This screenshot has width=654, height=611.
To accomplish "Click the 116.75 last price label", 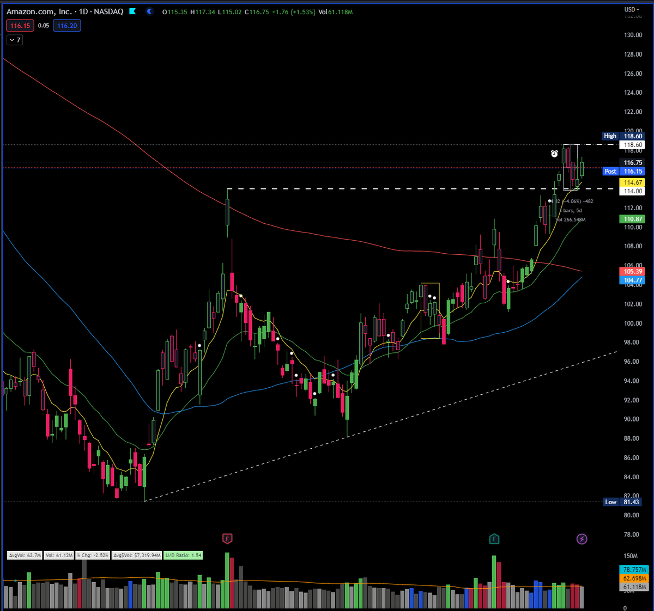I will (x=633, y=162).
